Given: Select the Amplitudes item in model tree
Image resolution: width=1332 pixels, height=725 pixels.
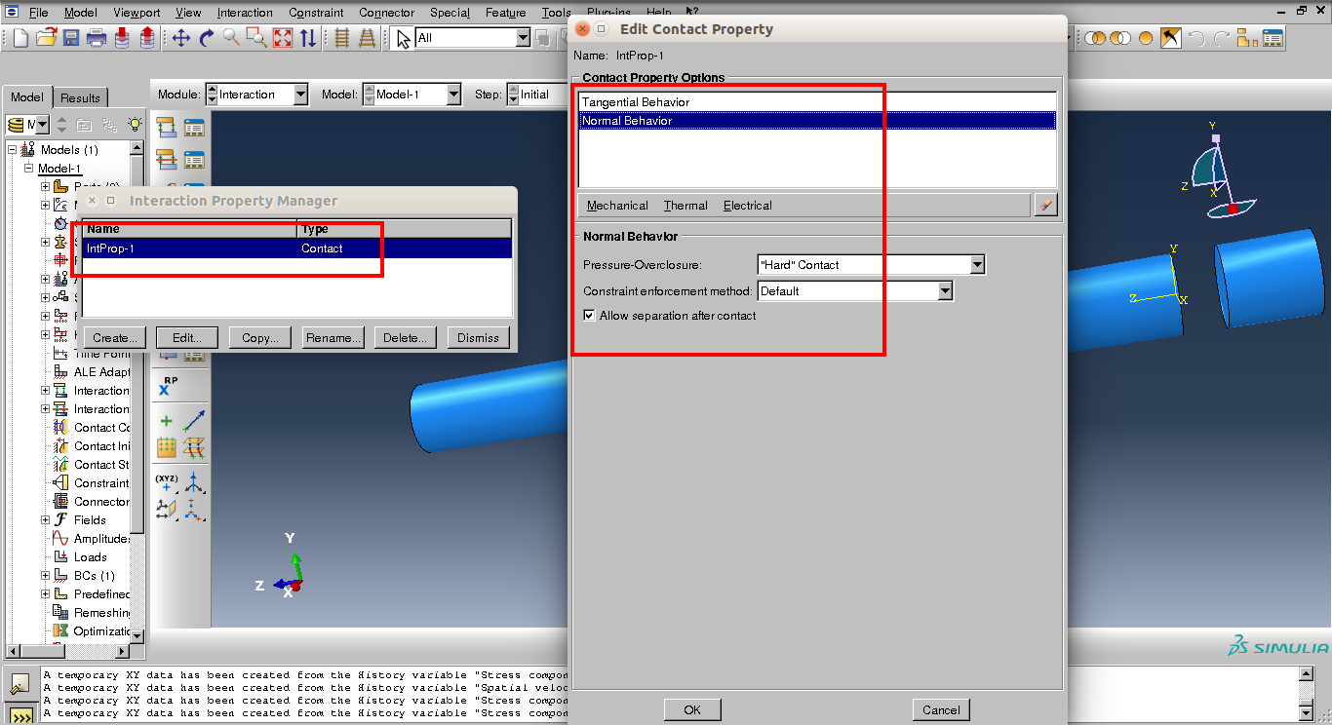Looking at the screenshot, I should [101, 539].
